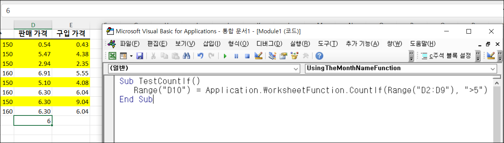This screenshot has width=504, height=143.
Task: Click the design mode icon at toolbar's right end
Action: coord(491,56)
